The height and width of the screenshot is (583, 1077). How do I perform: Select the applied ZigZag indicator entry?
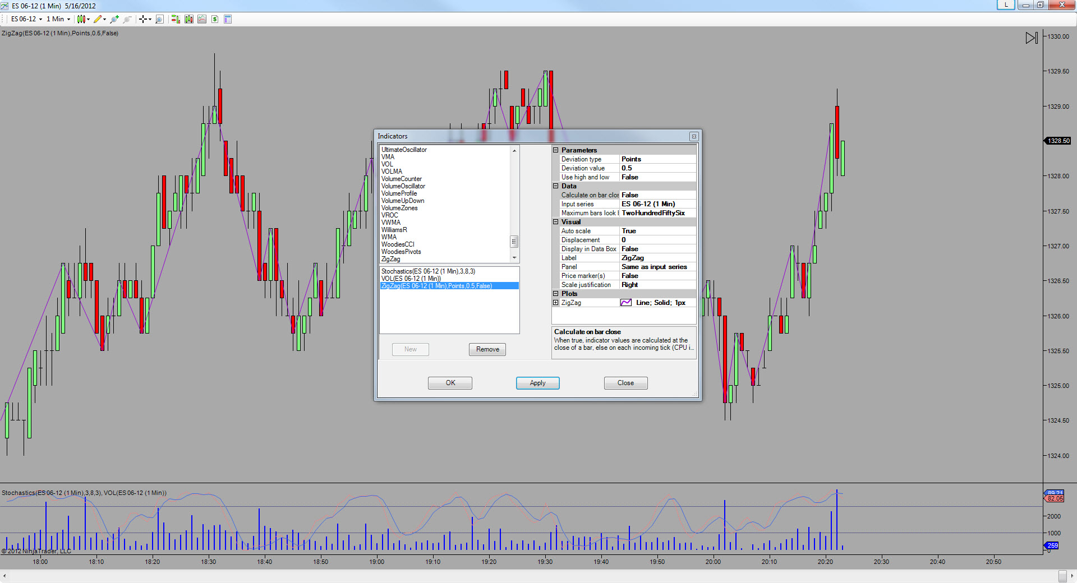coord(449,286)
